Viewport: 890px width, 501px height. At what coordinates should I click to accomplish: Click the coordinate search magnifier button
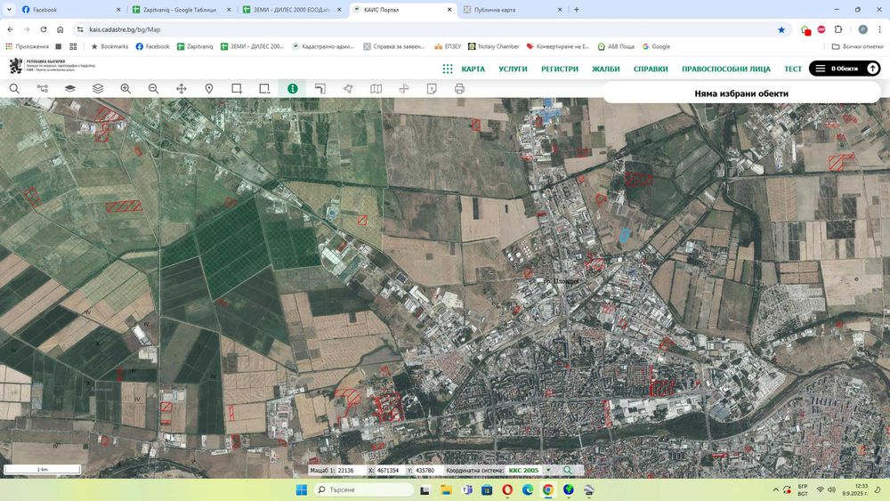567,470
